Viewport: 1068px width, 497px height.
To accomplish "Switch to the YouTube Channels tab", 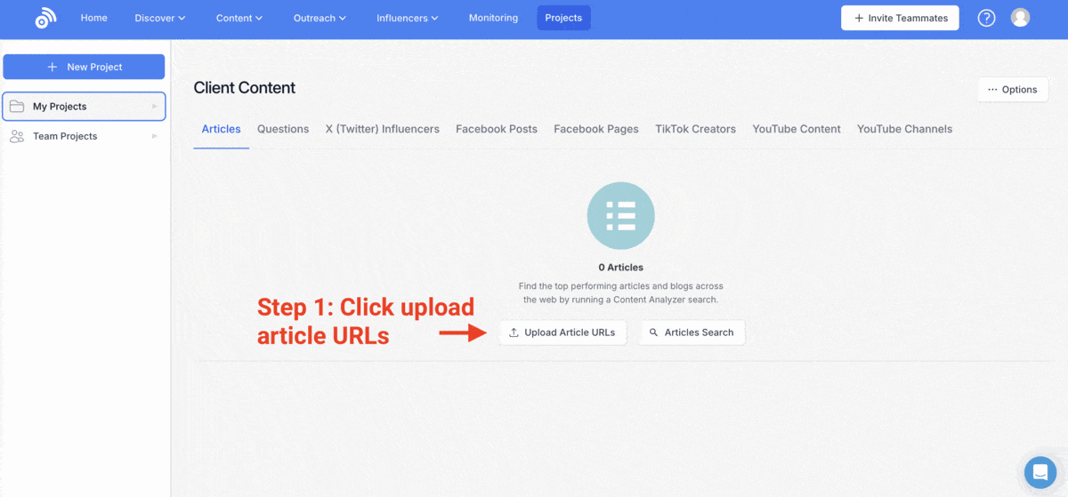I will coord(904,129).
